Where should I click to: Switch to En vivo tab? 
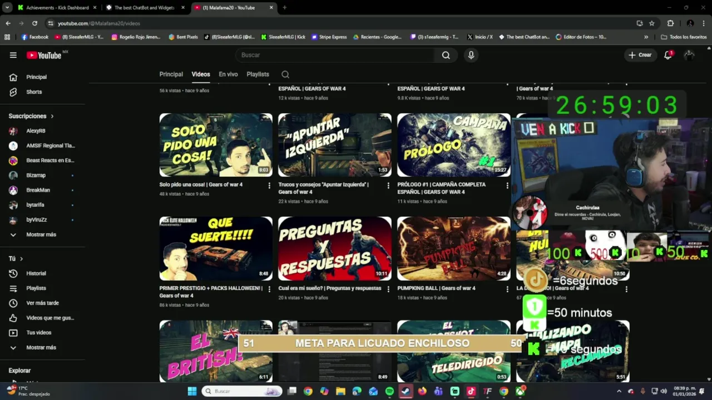tap(228, 74)
